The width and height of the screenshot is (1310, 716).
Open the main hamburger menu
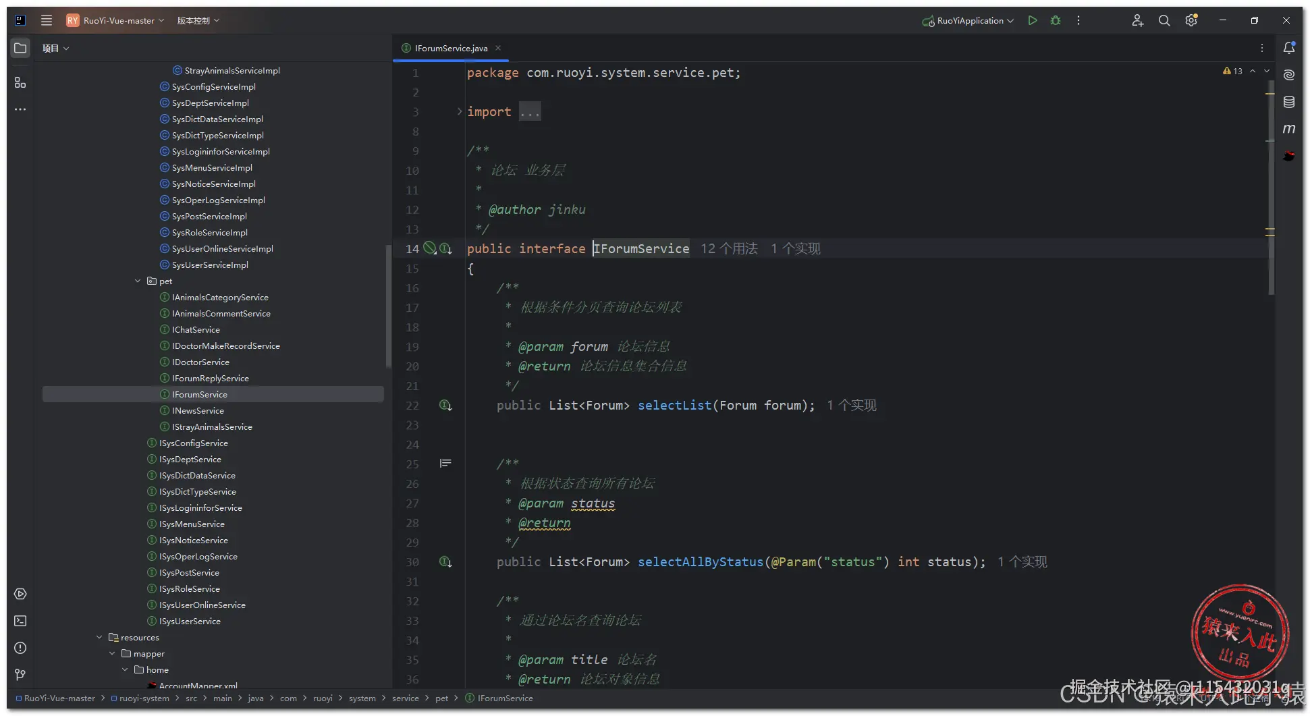(47, 20)
